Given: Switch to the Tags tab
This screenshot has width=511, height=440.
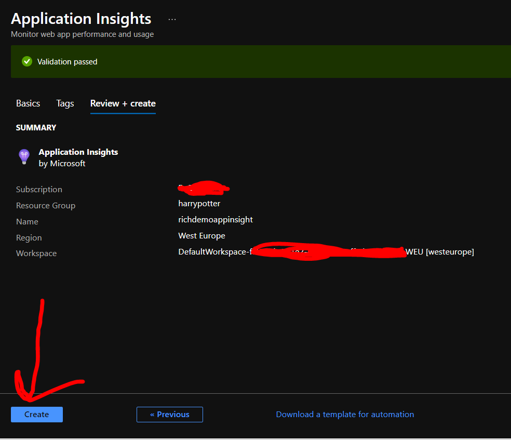Looking at the screenshot, I should [x=65, y=104].
